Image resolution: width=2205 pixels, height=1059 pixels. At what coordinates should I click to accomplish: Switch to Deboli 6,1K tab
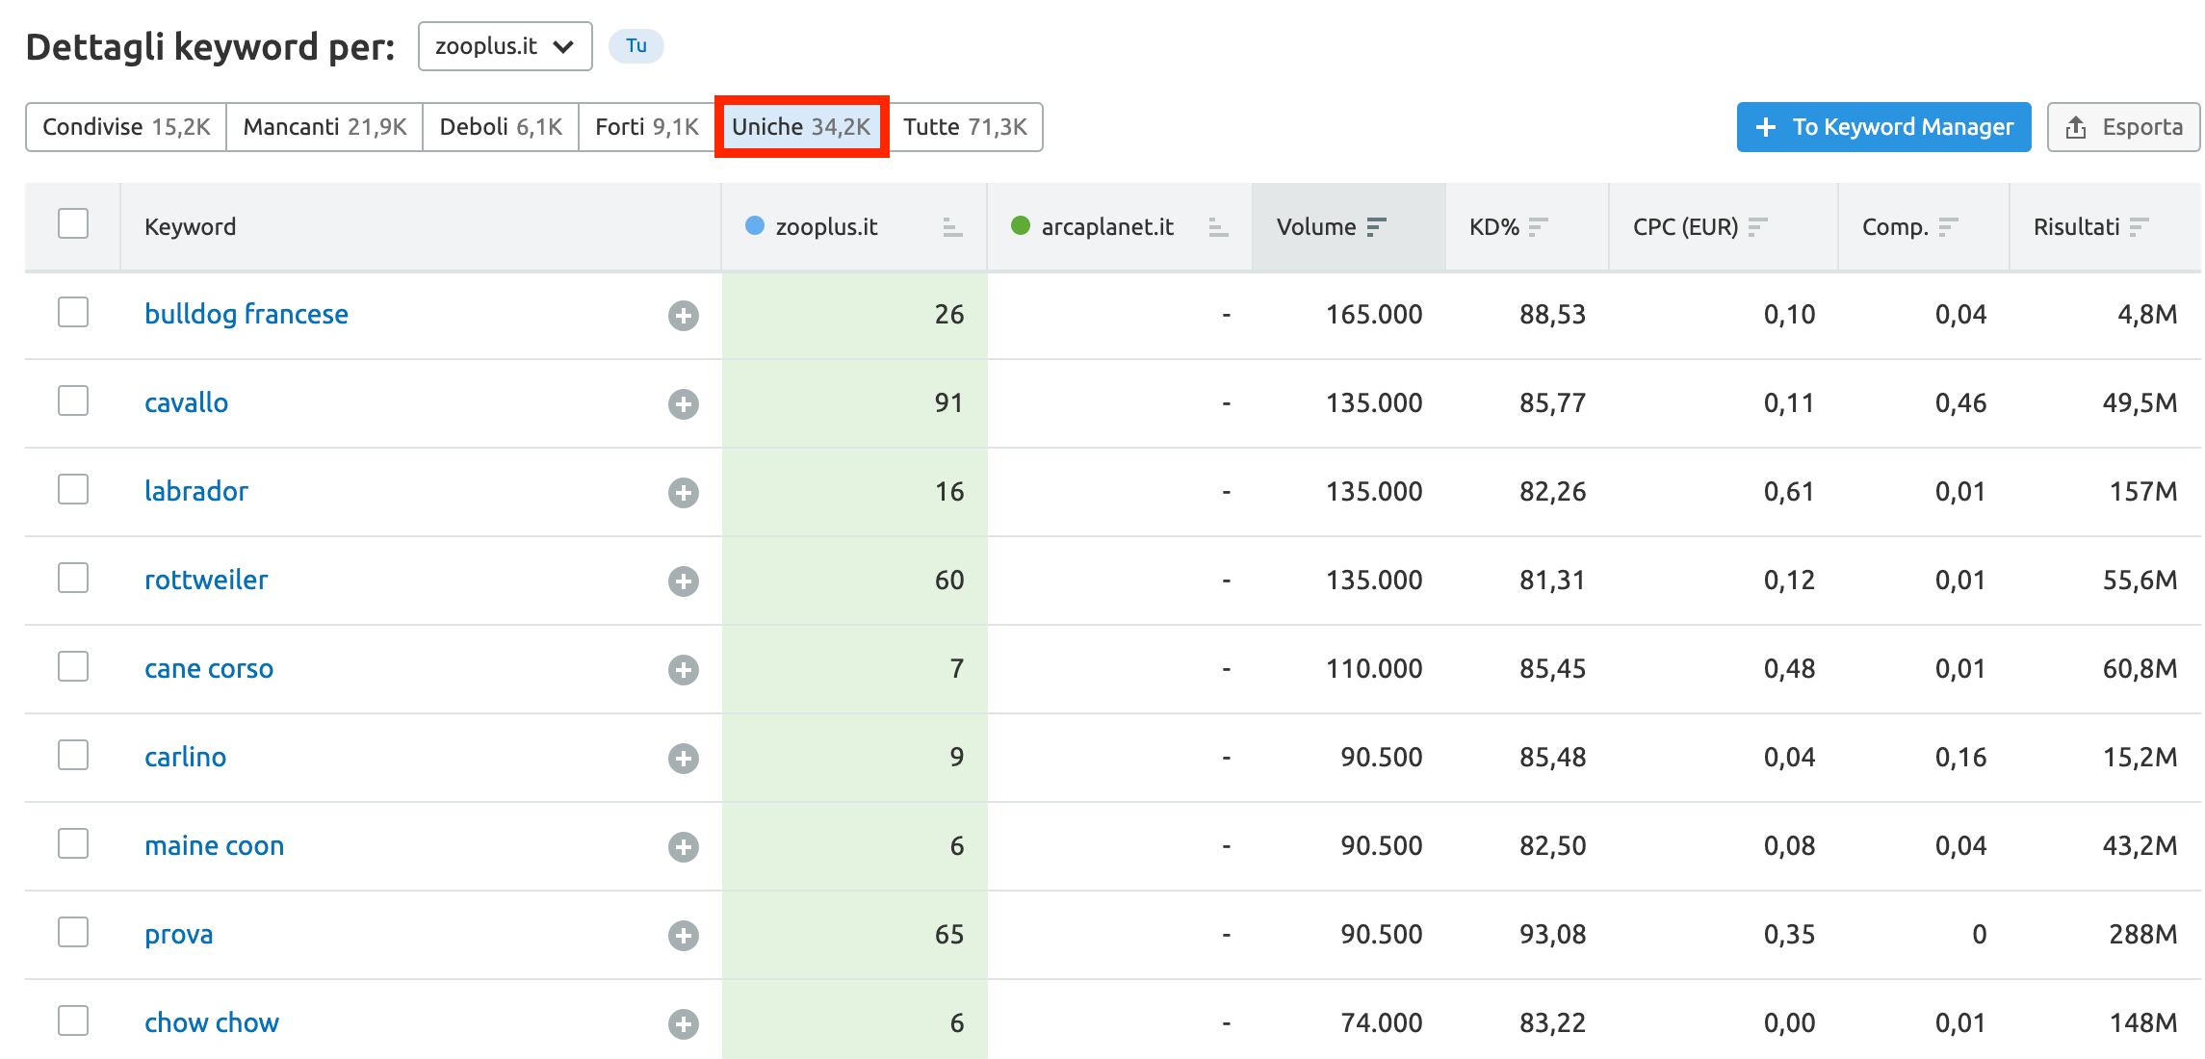coord(501,127)
